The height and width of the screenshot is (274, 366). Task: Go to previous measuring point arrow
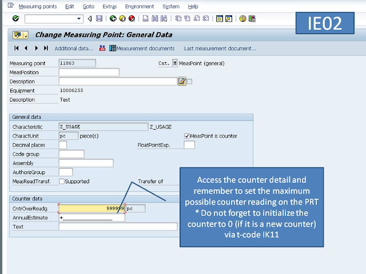(26, 48)
